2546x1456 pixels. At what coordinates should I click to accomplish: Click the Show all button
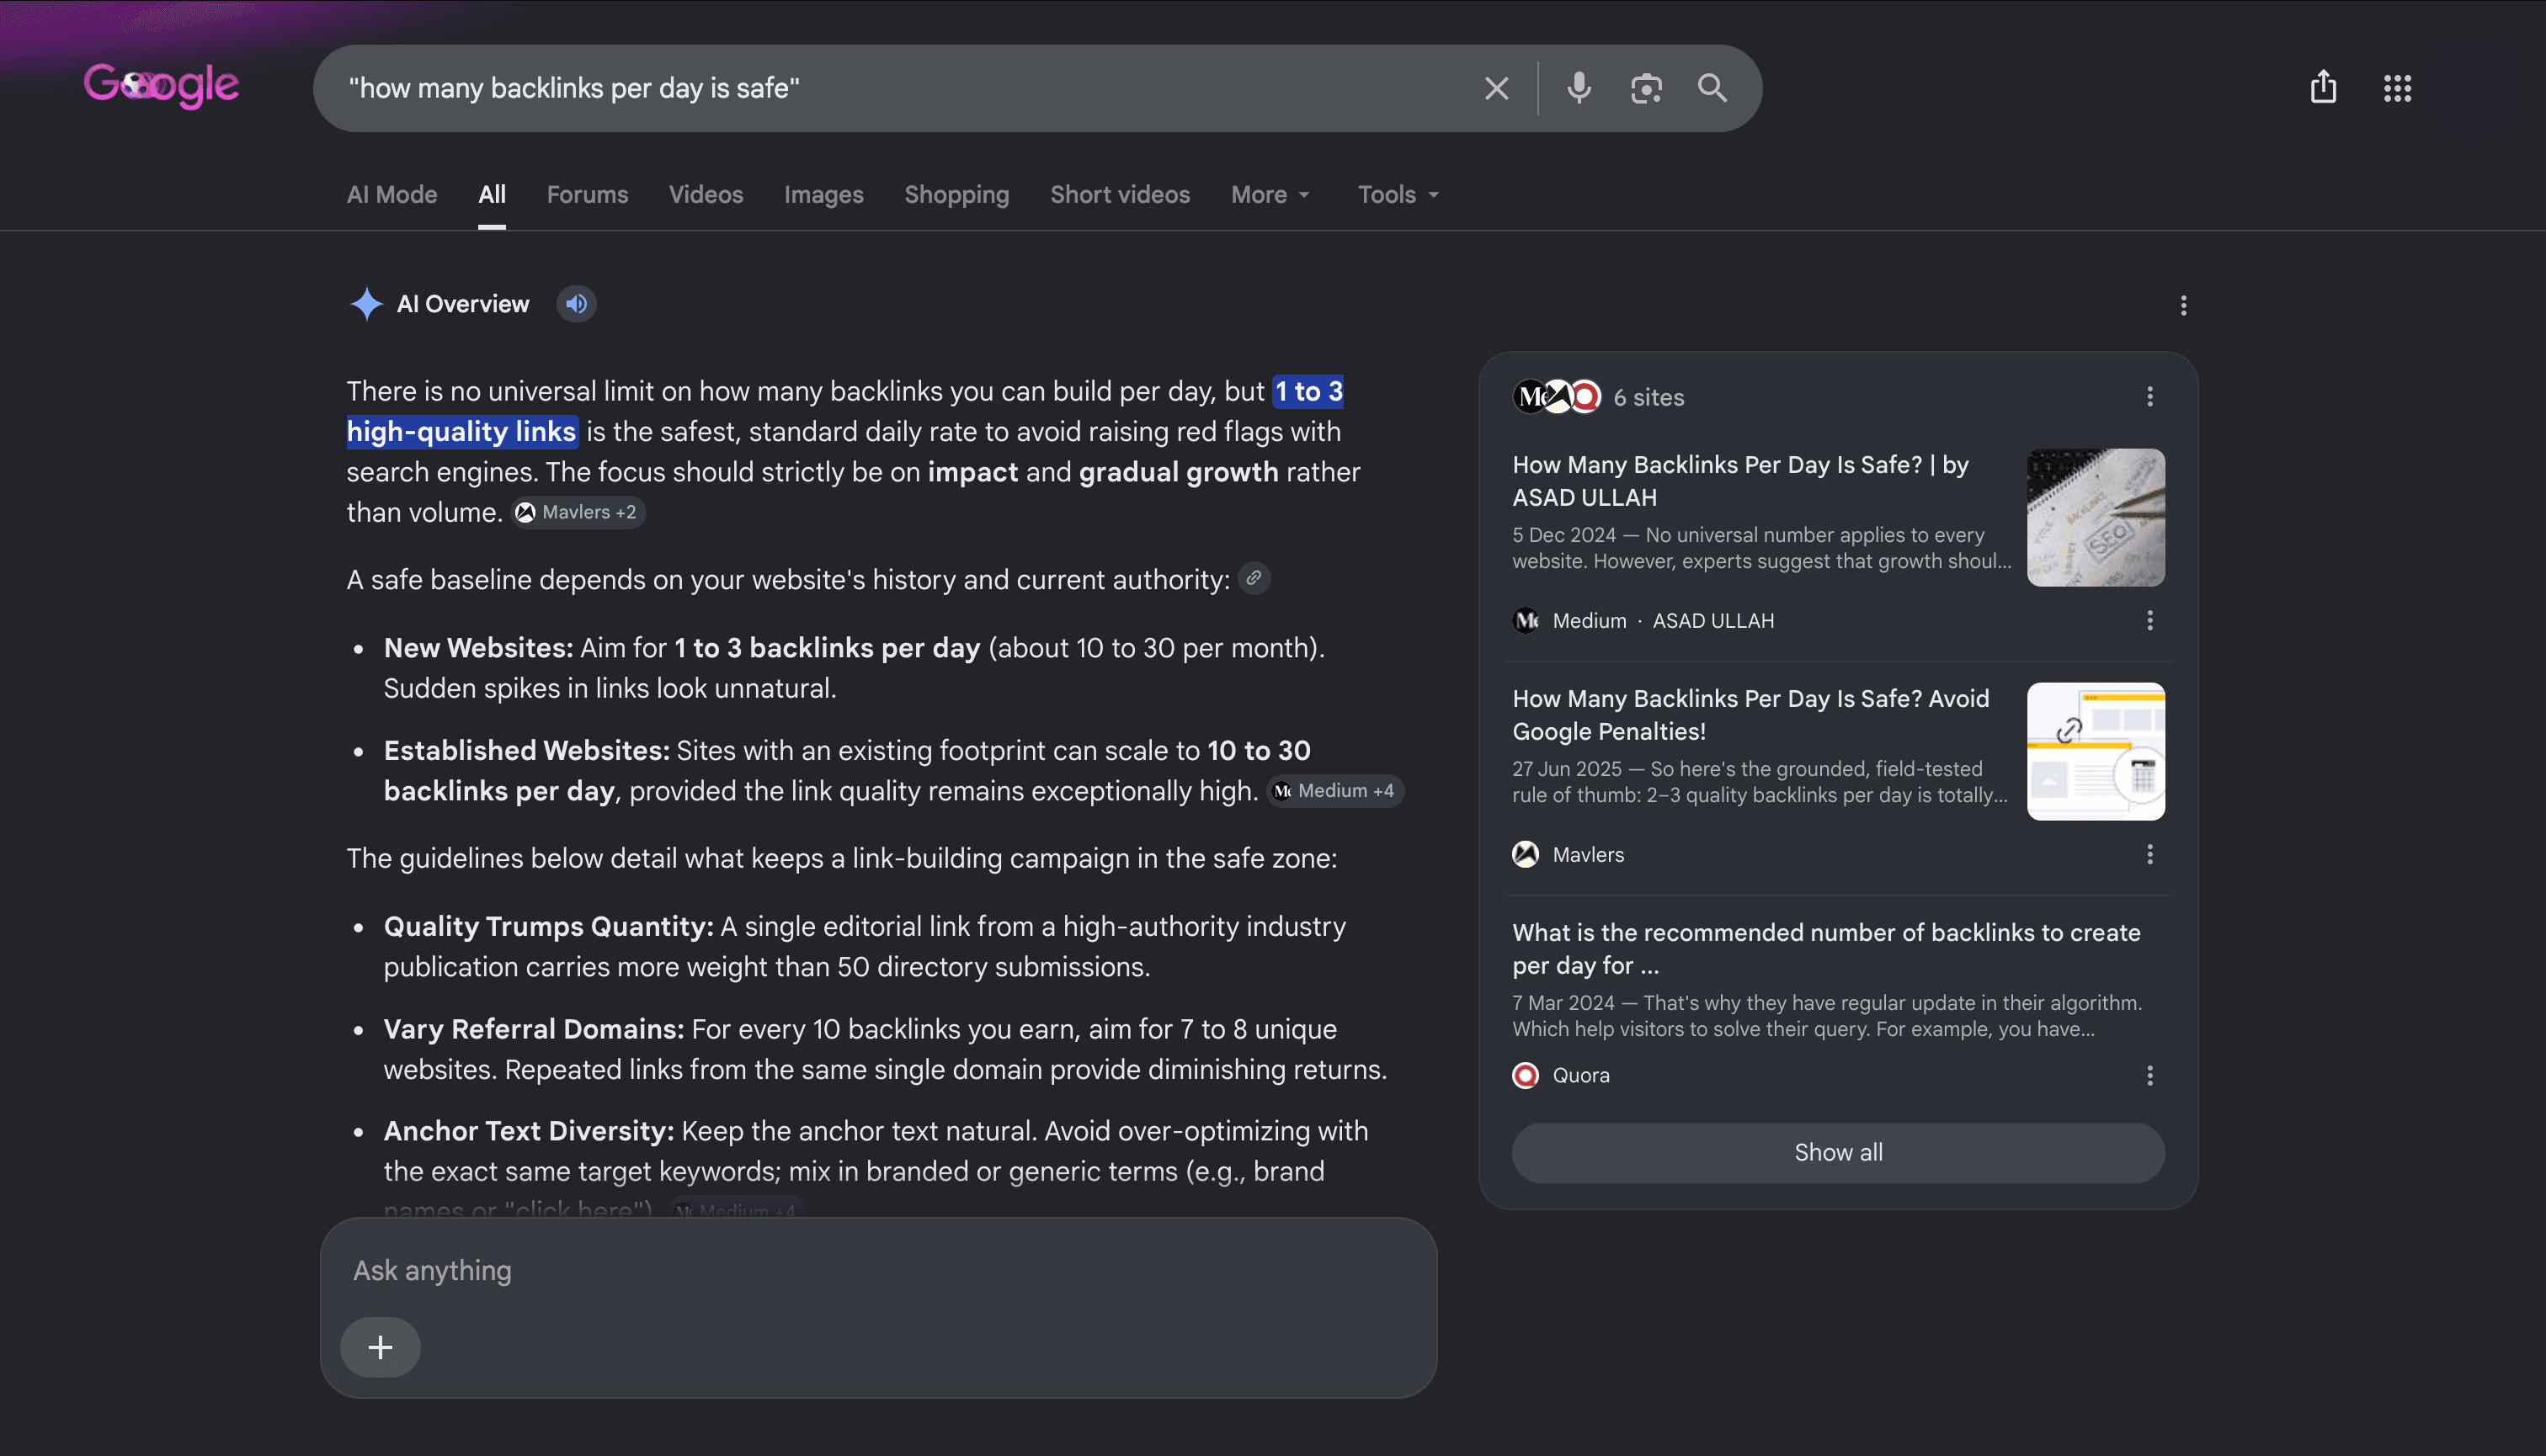1838,1152
